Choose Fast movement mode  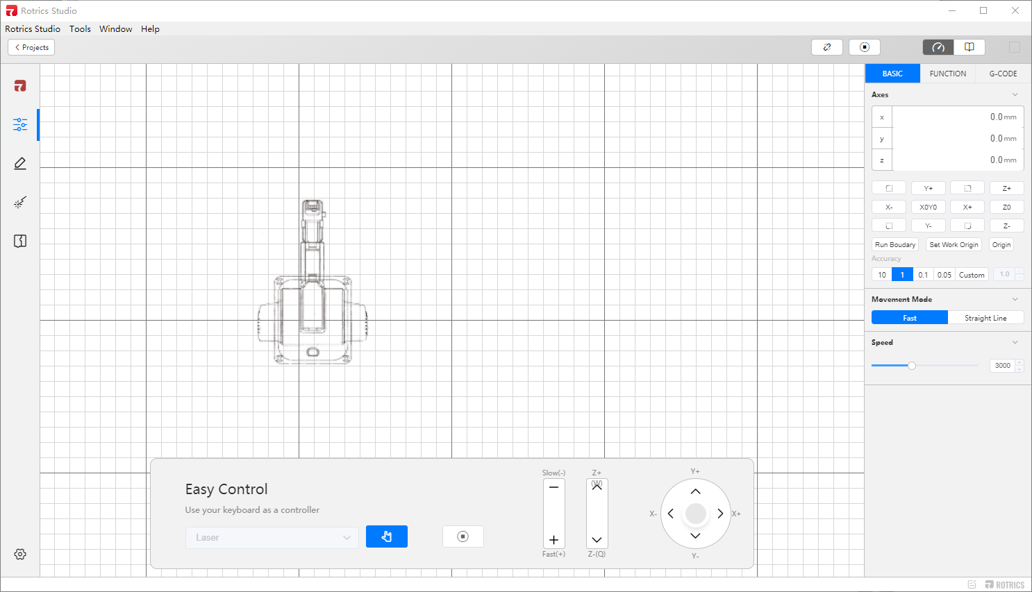click(x=910, y=318)
